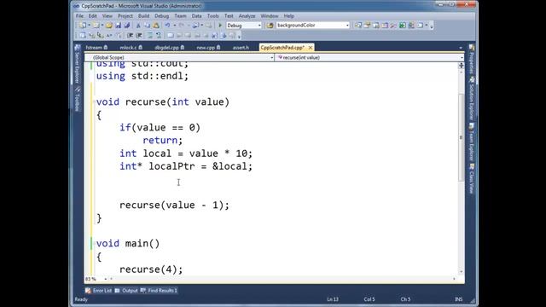Start debugging with the green play icon
This screenshot has height=307, width=546.
click(x=220, y=26)
